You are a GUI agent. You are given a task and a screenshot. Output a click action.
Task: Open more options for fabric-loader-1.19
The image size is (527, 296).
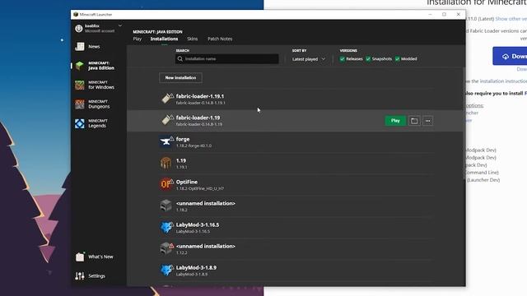pos(427,121)
